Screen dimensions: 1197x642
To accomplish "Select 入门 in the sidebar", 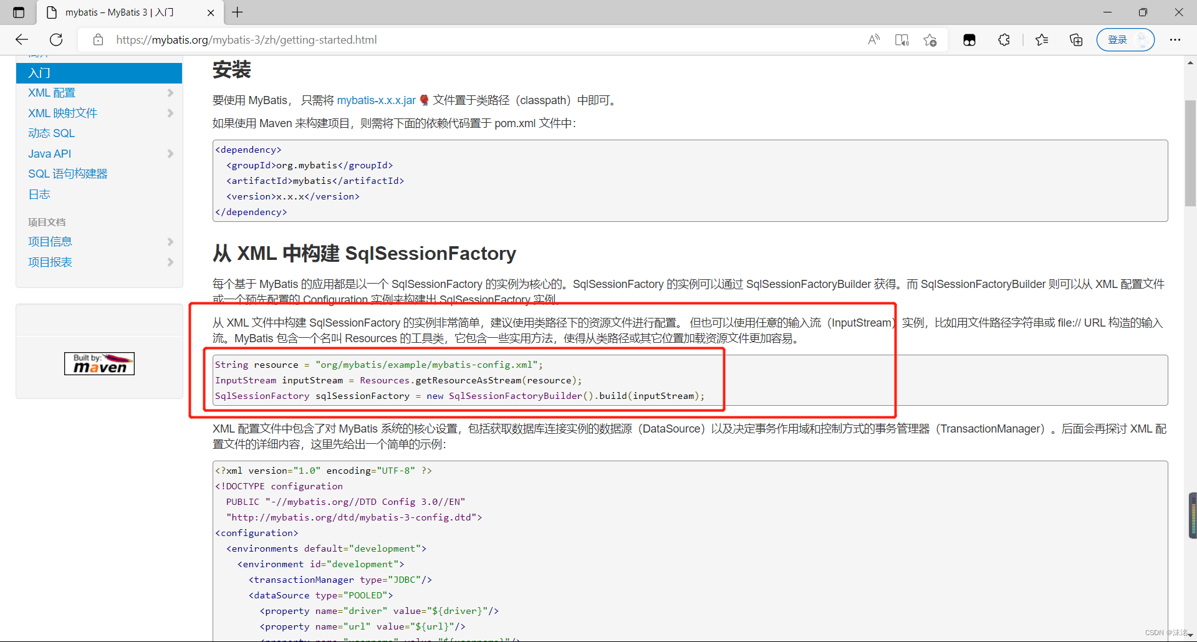I will coord(99,73).
